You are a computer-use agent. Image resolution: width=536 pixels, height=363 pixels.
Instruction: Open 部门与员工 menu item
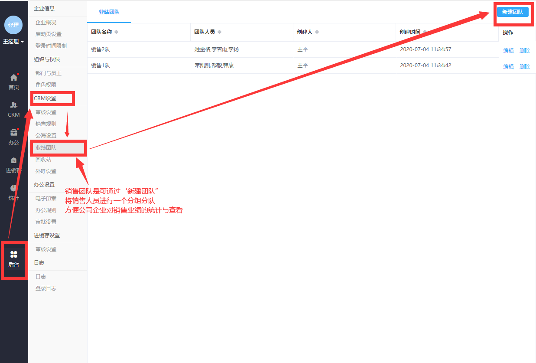click(x=49, y=73)
